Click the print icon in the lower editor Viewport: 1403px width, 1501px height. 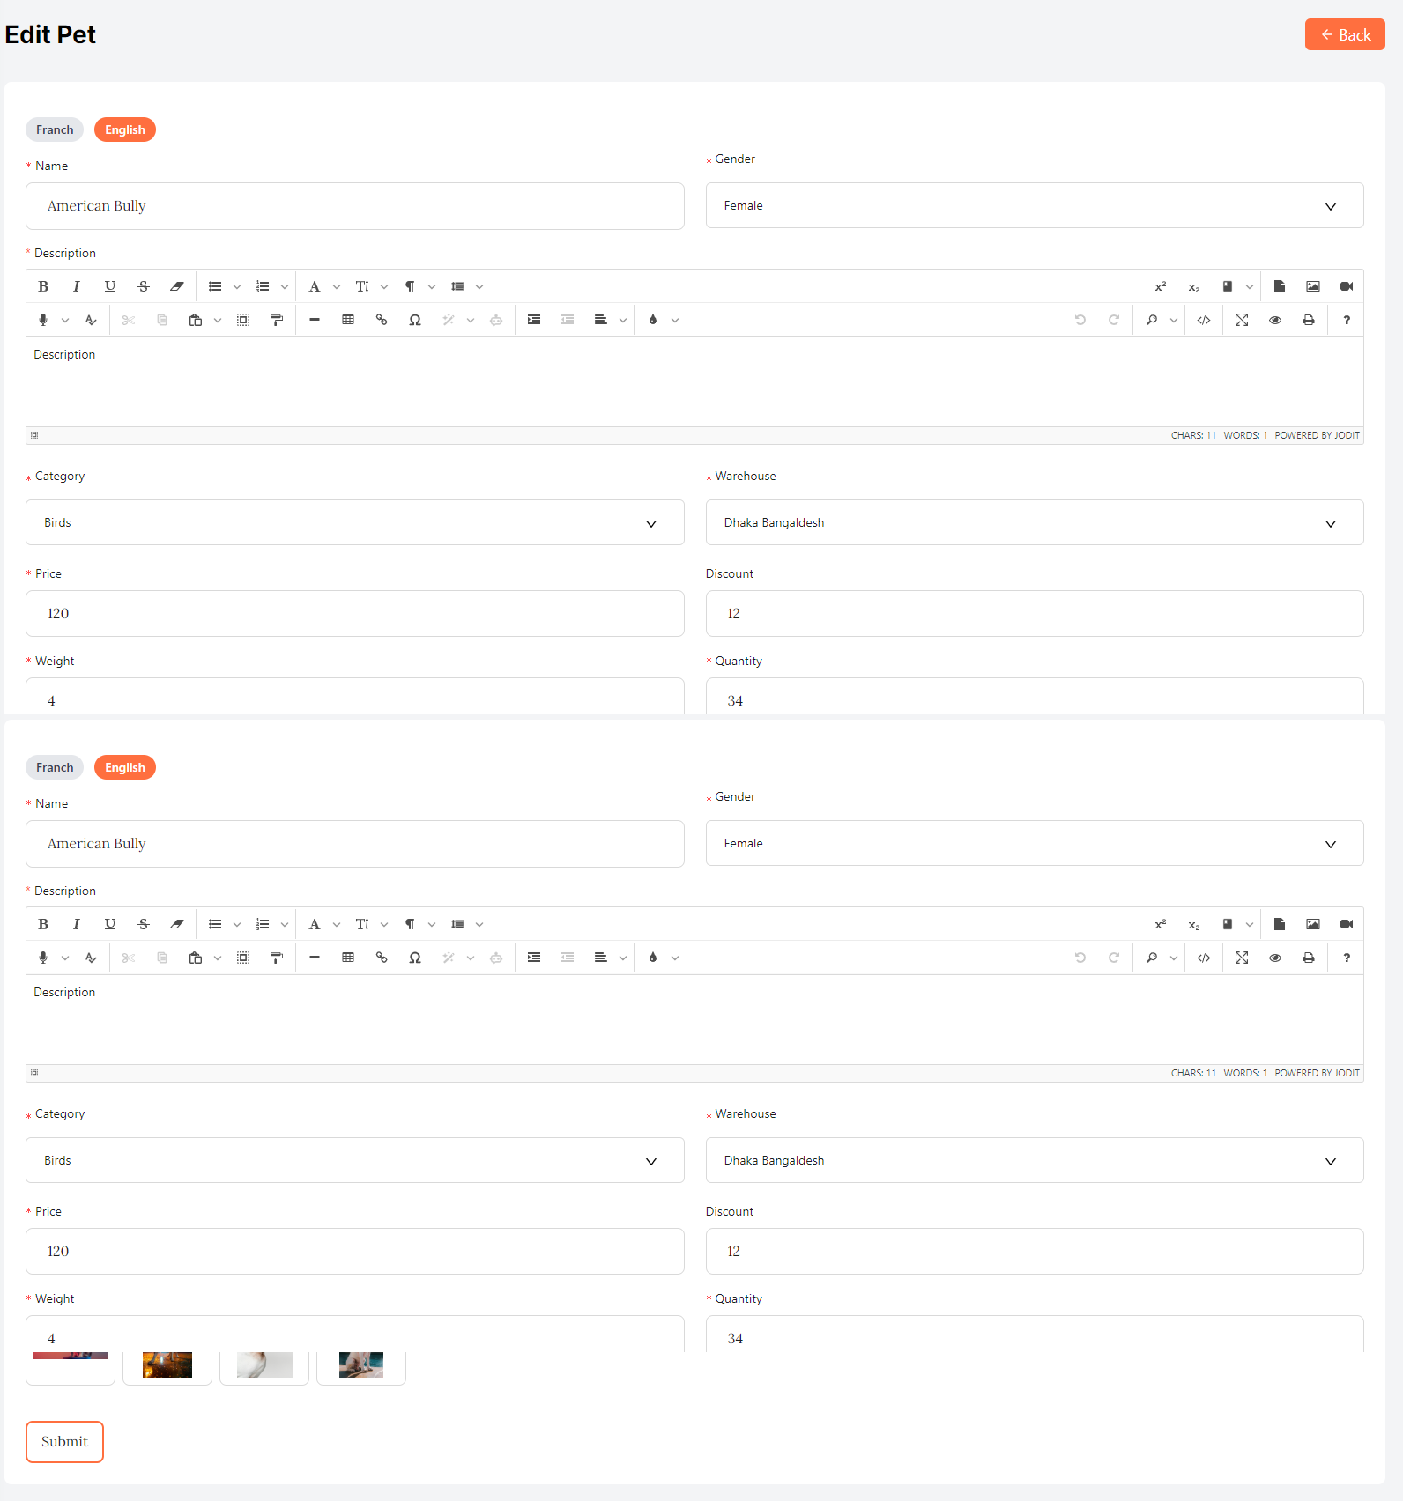pos(1308,958)
